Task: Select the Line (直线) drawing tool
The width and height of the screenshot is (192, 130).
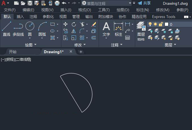Action: coord(7,29)
